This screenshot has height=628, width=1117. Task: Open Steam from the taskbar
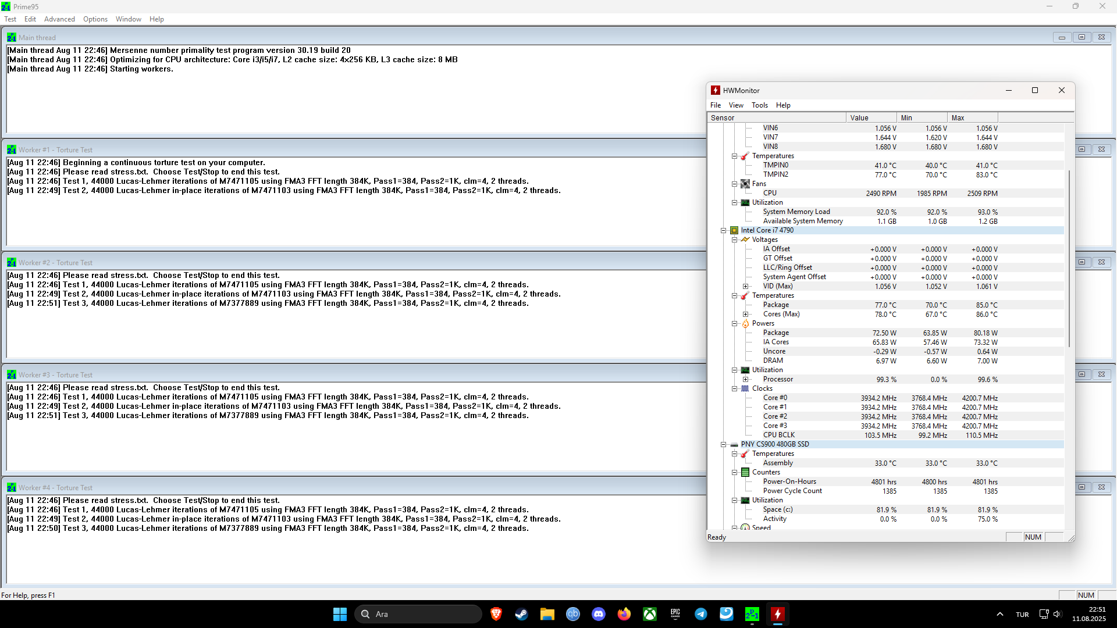(x=522, y=614)
